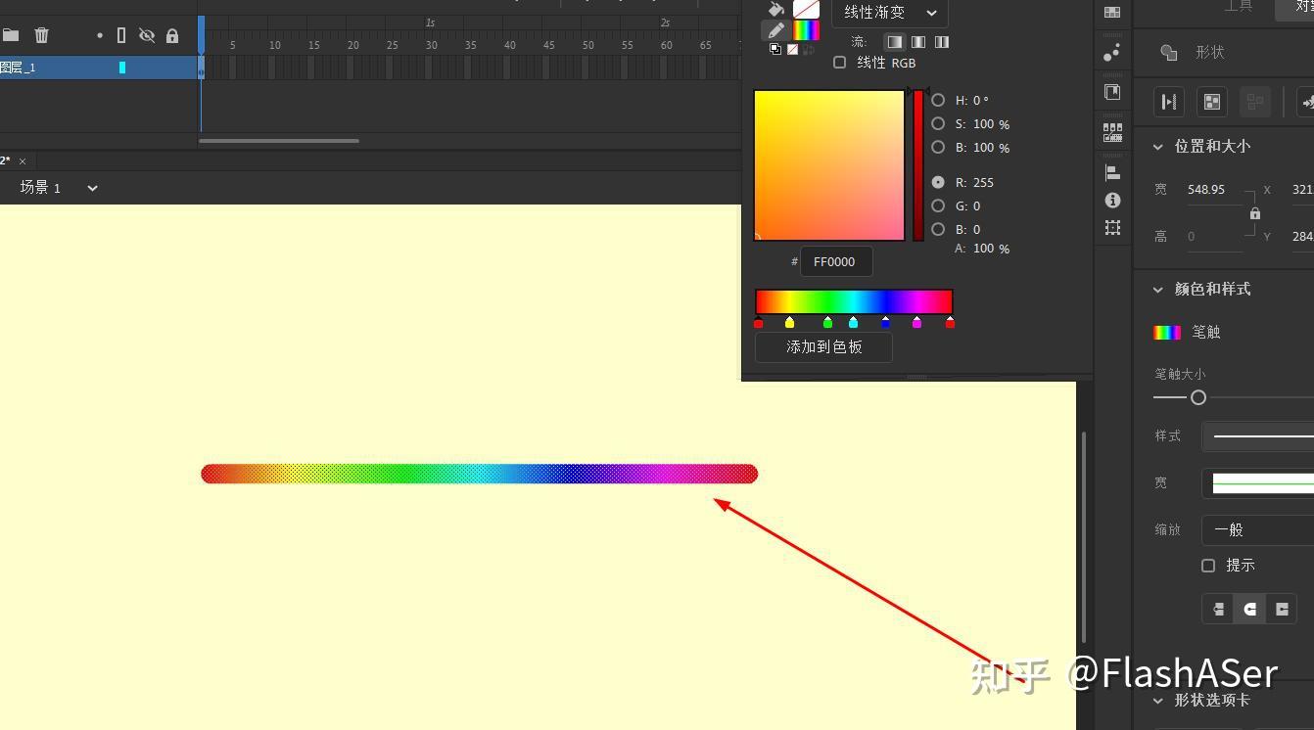Image resolution: width=1314 pixels, height=730 pixels.
Task: Select the Fill Color bucket icon
Action: tap(776, 10)
